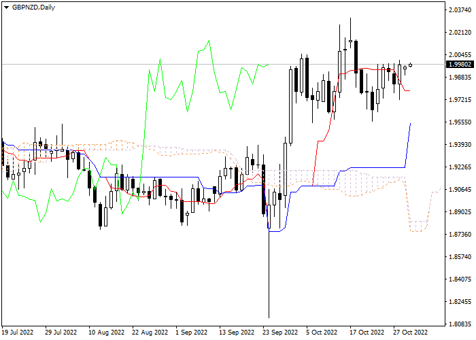
Task: Click the long lower wick of the 23 Sep candle
Action: click(x=269, y=273)
